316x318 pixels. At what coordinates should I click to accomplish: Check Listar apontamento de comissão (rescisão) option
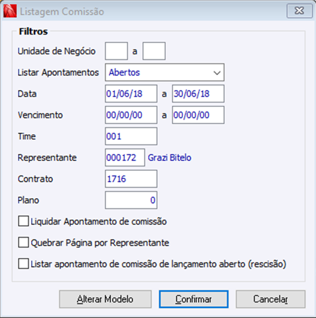pyautogui.click(x=23, y=263)
